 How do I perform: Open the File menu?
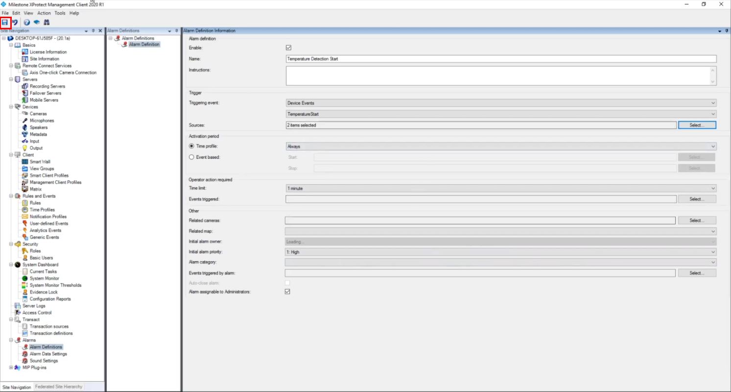[5, 13]
